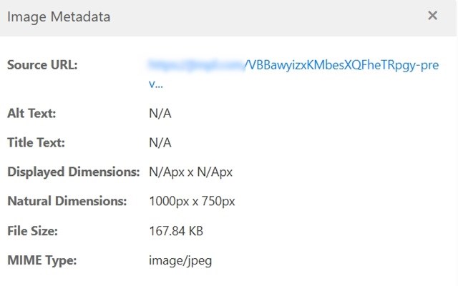Screen dimensions: 458x286
Task: Click the Image Metadata header title
Action: click(59, 16)
